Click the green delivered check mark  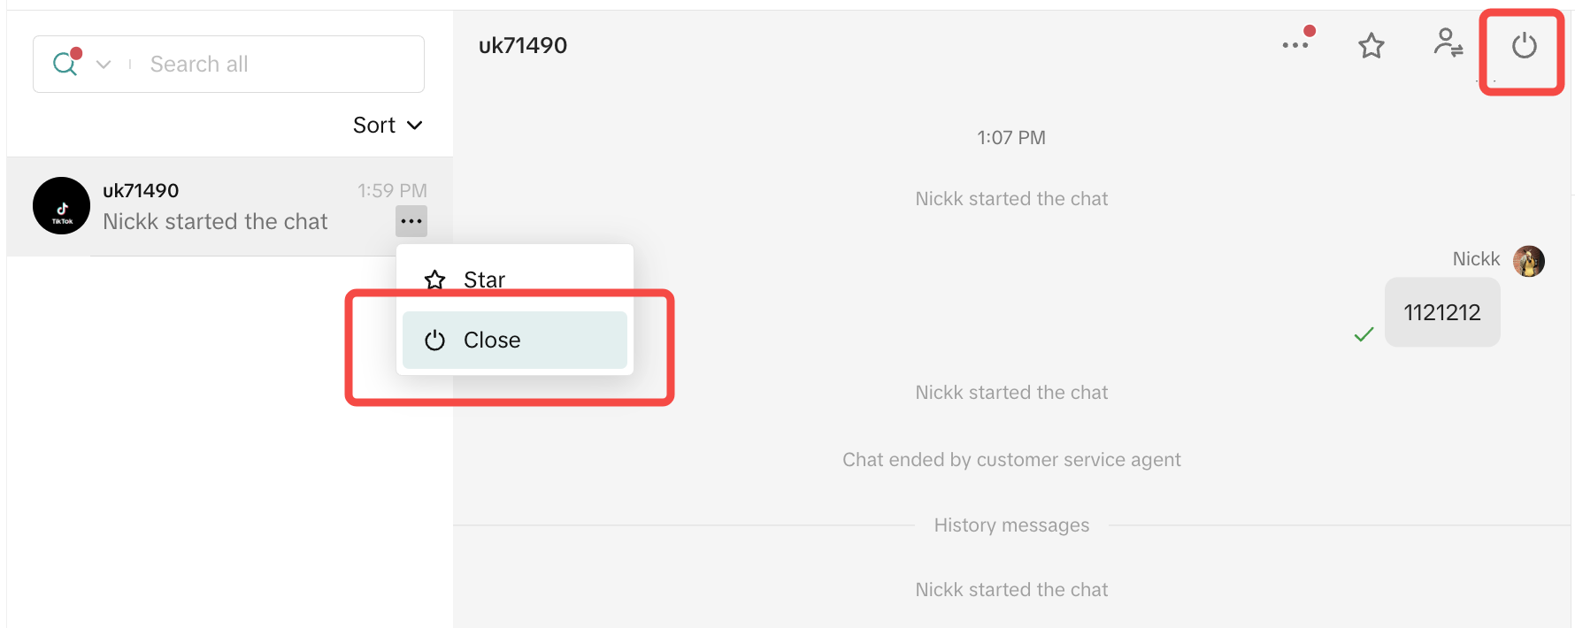pyautogui.click(x=1364, y=334)
